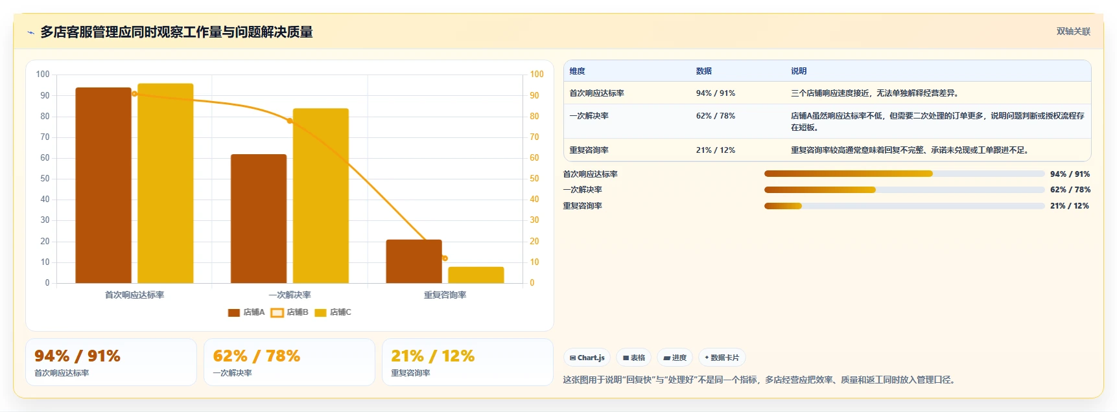Click the 数据卡片 chip
Image resolution: width=1117 pixels, height=412 pixels.
[722, 358]
